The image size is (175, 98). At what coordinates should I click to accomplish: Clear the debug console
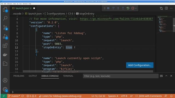[161, 76]
